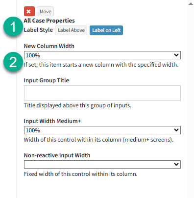Open the Non-reactive Input Width dropdown
This screenshot has height=198, width=194.
[x=102, y=164]
